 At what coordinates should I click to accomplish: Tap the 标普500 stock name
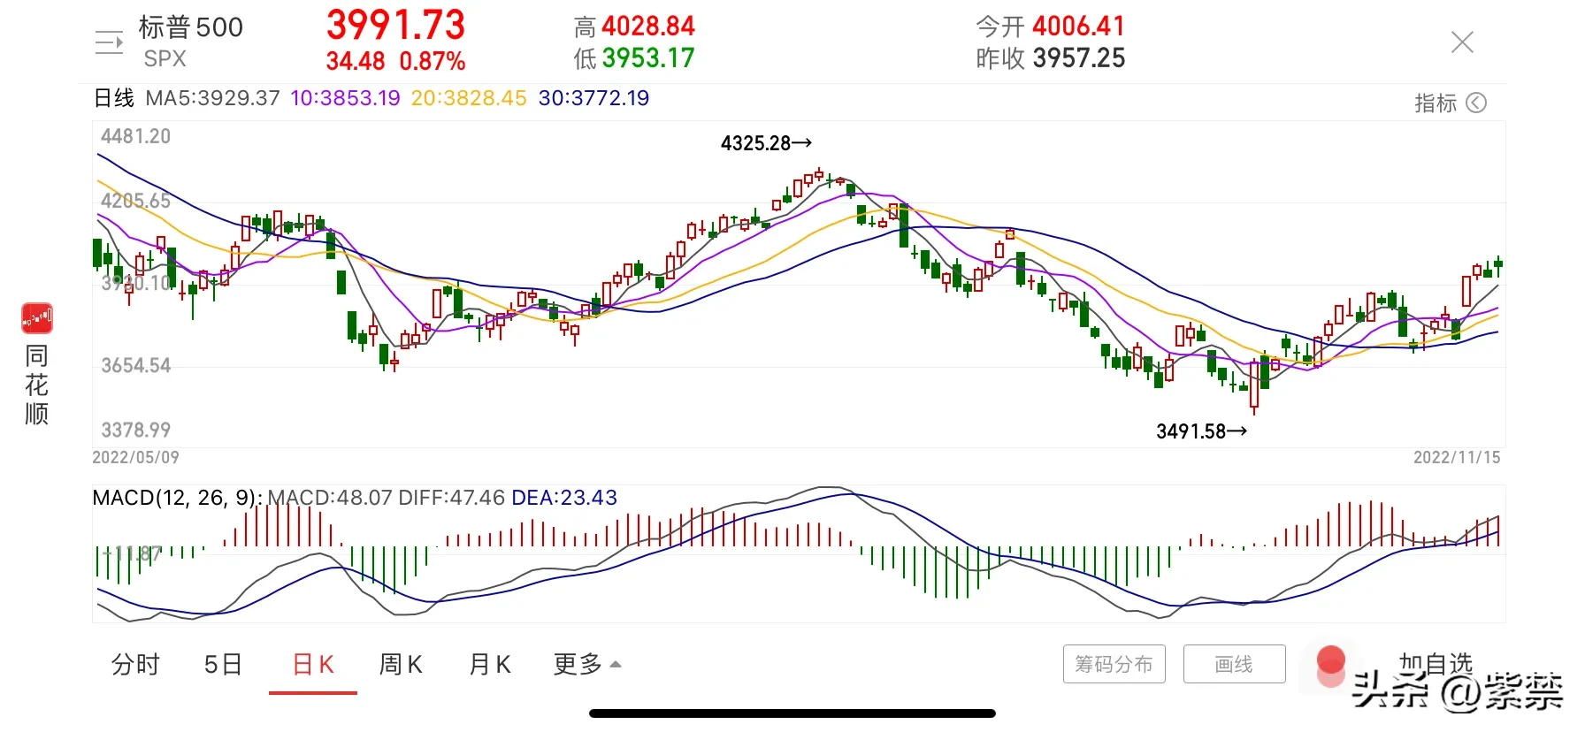[191, 27]
